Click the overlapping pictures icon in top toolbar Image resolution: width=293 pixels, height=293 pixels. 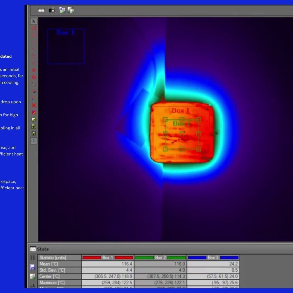[62, 10]
